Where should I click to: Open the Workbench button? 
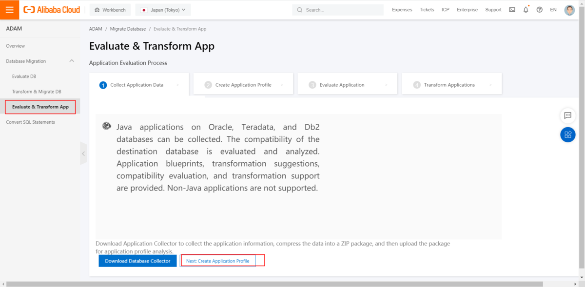[110, 10]
